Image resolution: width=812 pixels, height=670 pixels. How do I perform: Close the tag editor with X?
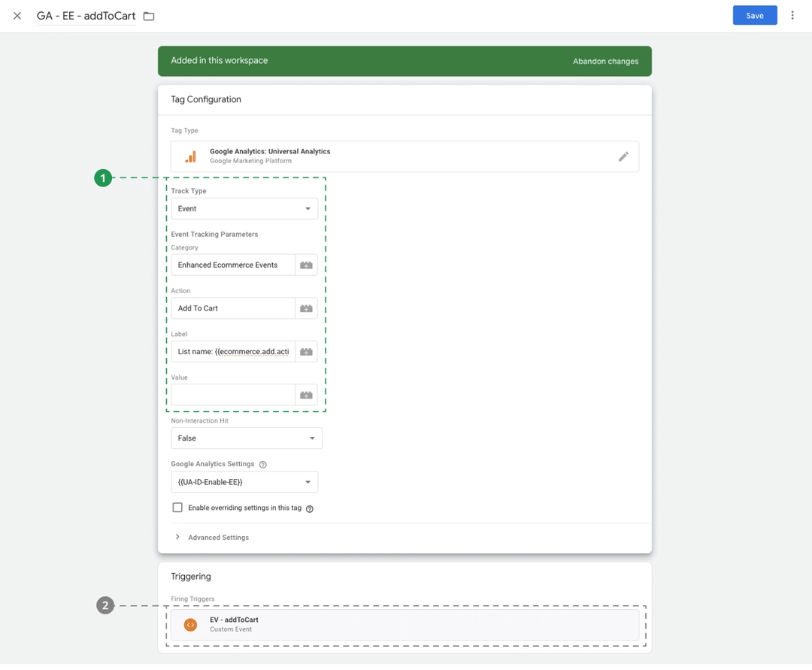tap(17, 16)
